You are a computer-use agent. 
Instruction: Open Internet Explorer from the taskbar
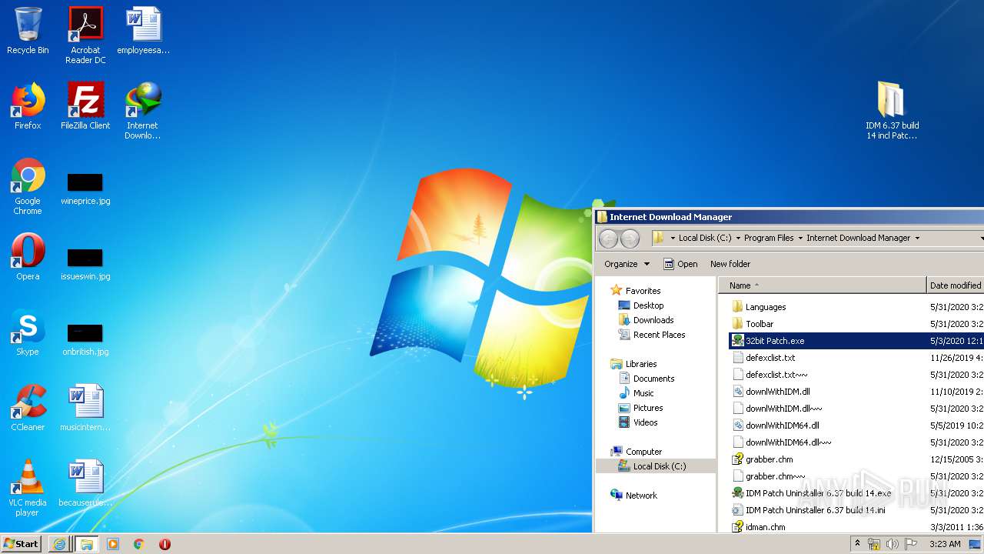tap(59, 544)
